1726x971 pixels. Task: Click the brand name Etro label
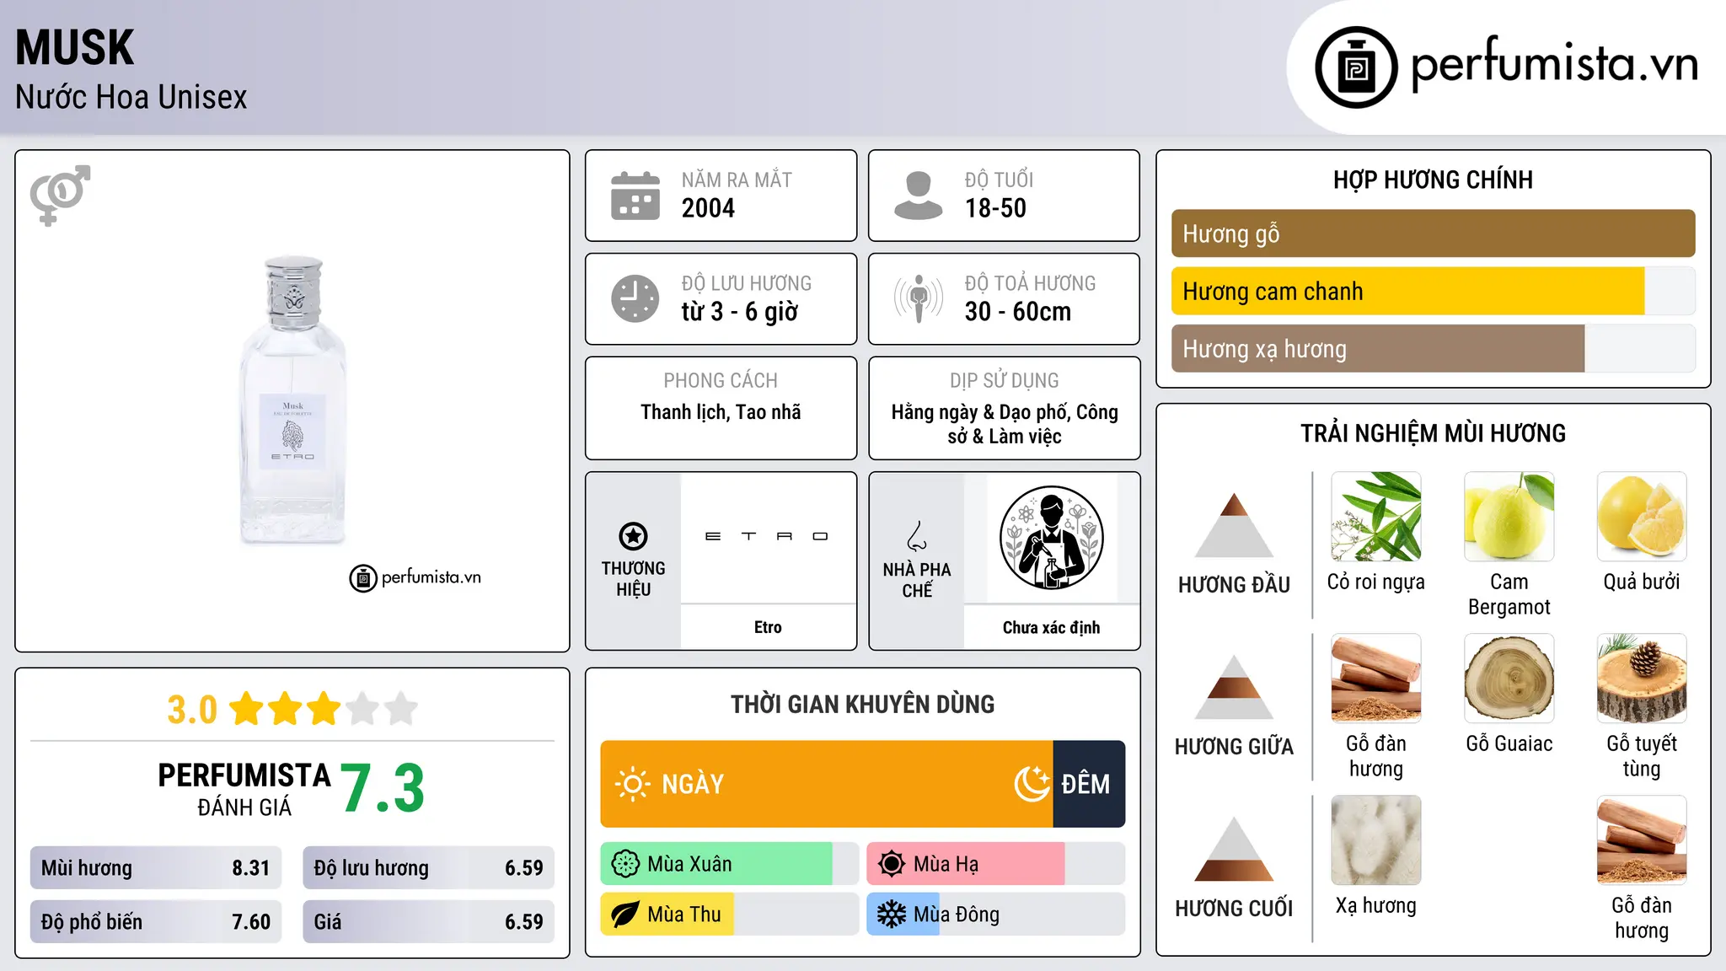tap(768, 627)
